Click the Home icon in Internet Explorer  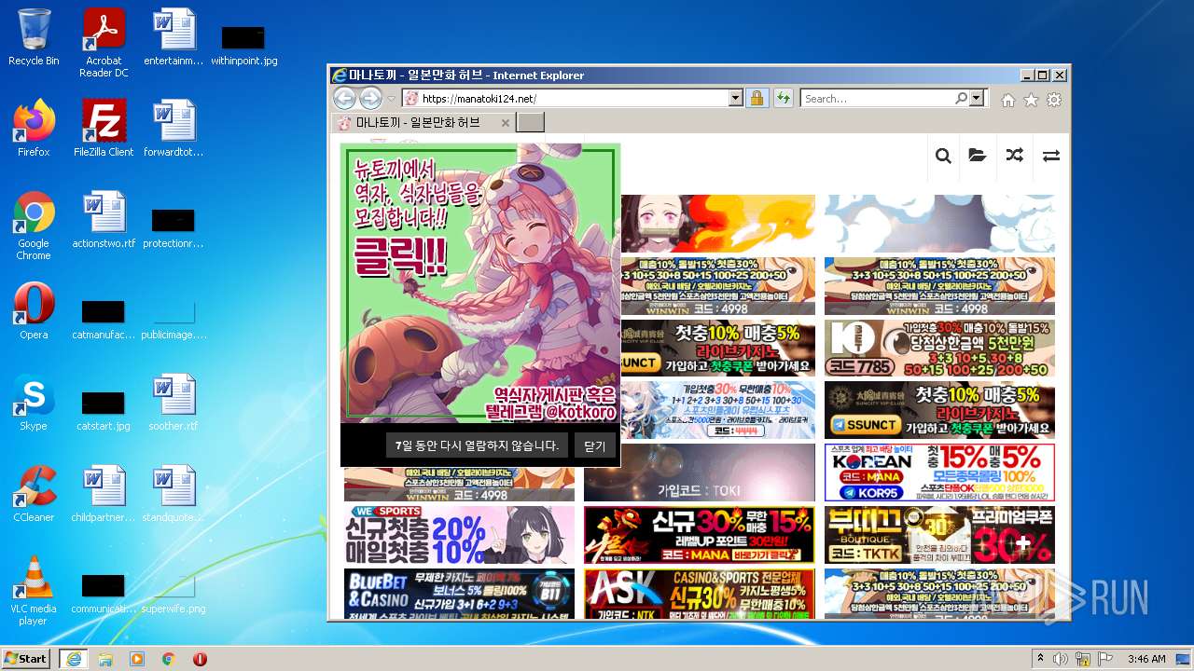point(1007,100)
